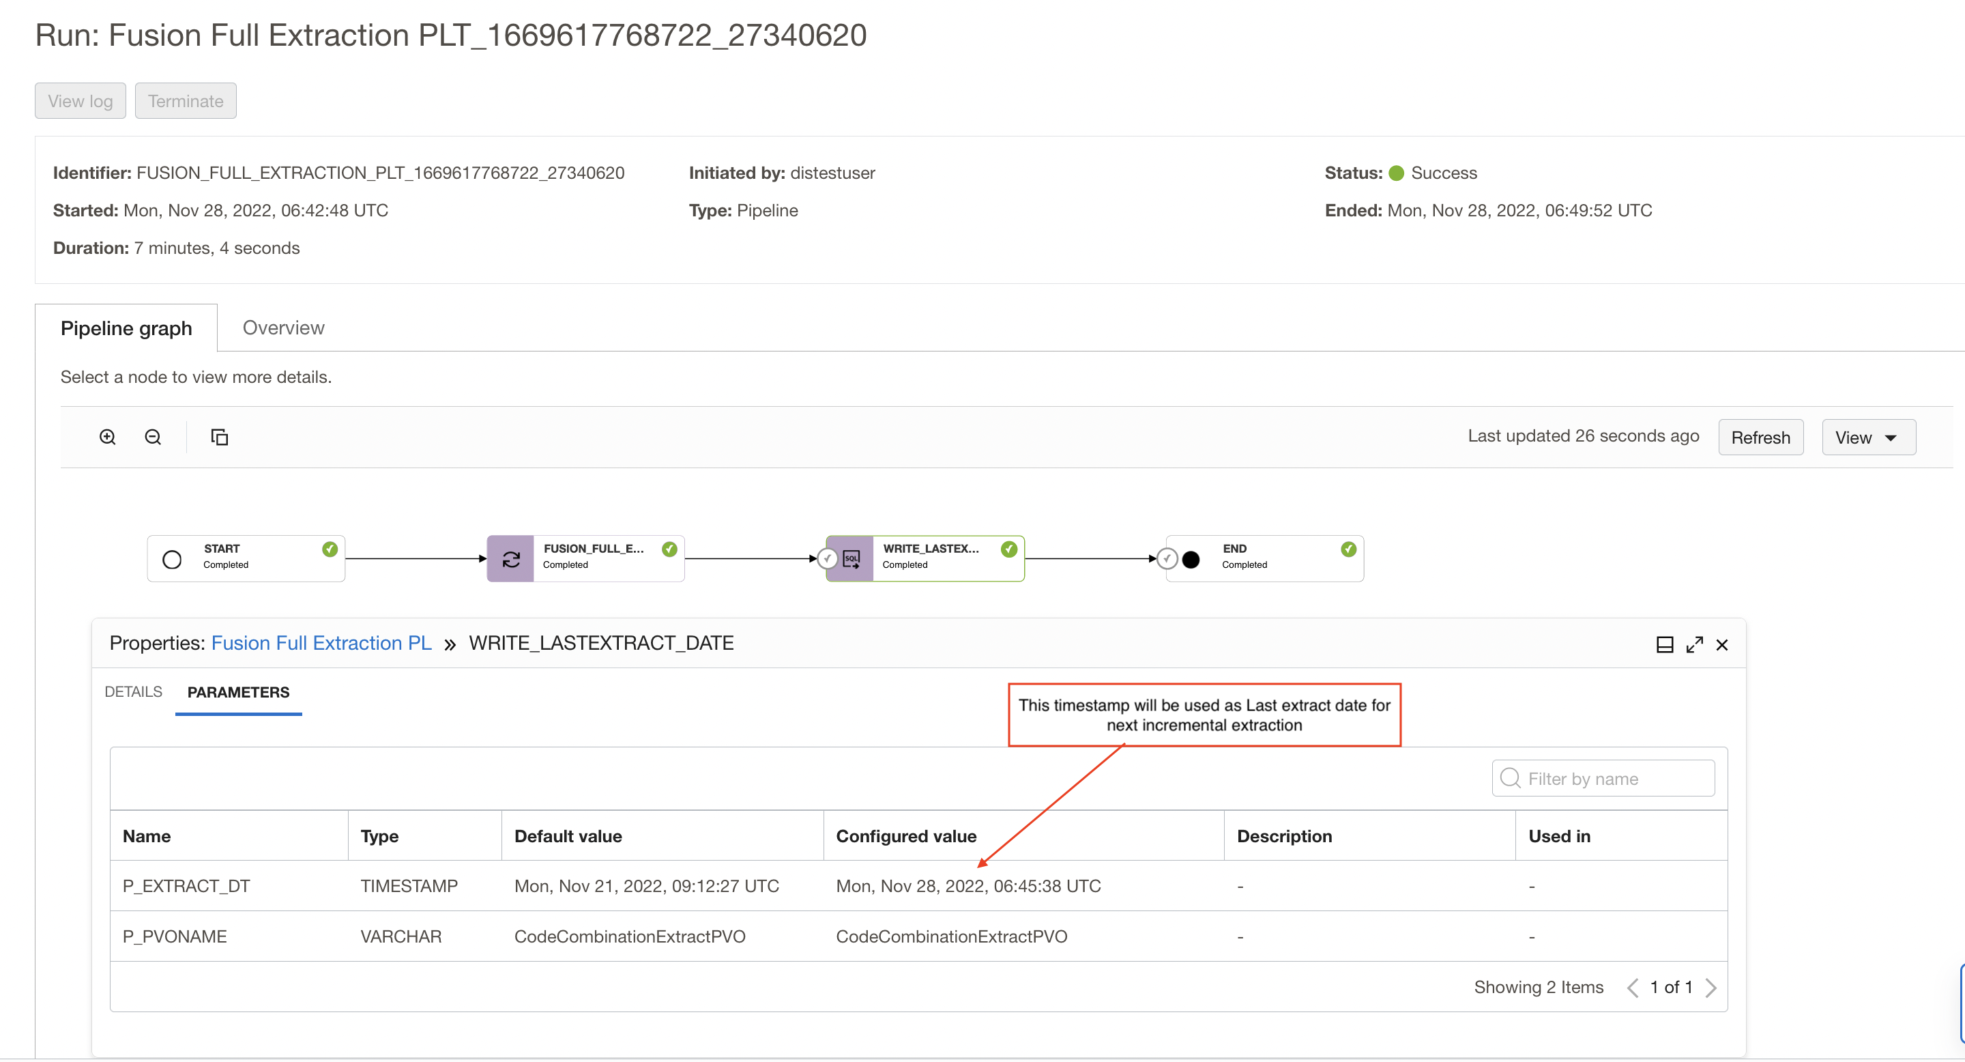Switch to the Overview tab
Viewport: 1965px width, 1062px height.
(283, 328)
